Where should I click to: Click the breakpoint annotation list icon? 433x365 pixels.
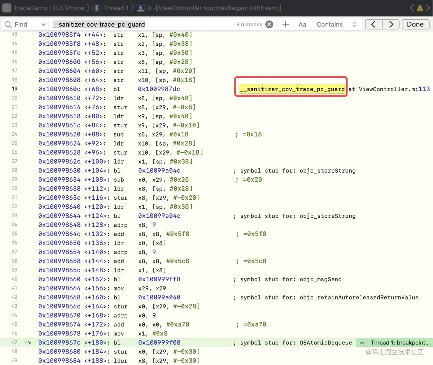point(362,343)
